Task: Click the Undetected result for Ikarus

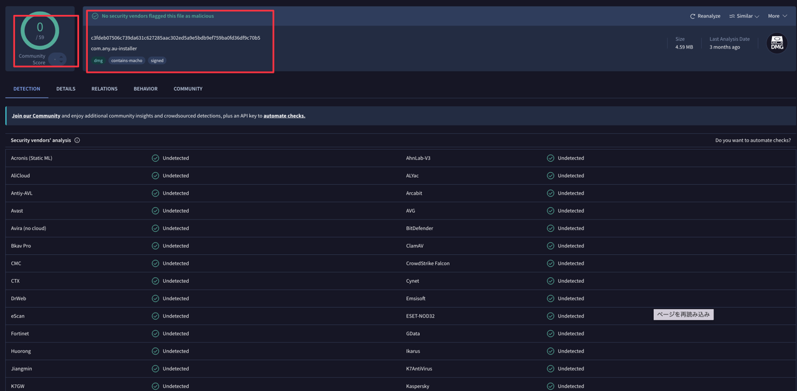Action: click(x=571, y=351)
